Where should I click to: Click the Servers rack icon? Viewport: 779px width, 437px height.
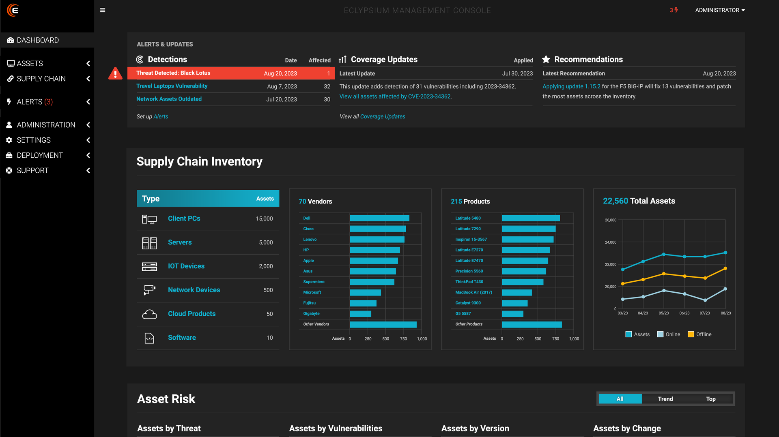click(149, 243)
